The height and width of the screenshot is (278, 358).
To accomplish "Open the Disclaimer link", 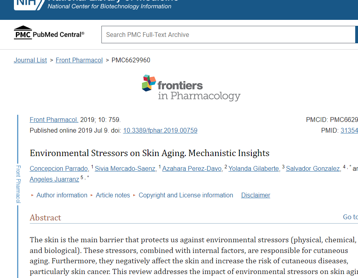I will (255, 195).
